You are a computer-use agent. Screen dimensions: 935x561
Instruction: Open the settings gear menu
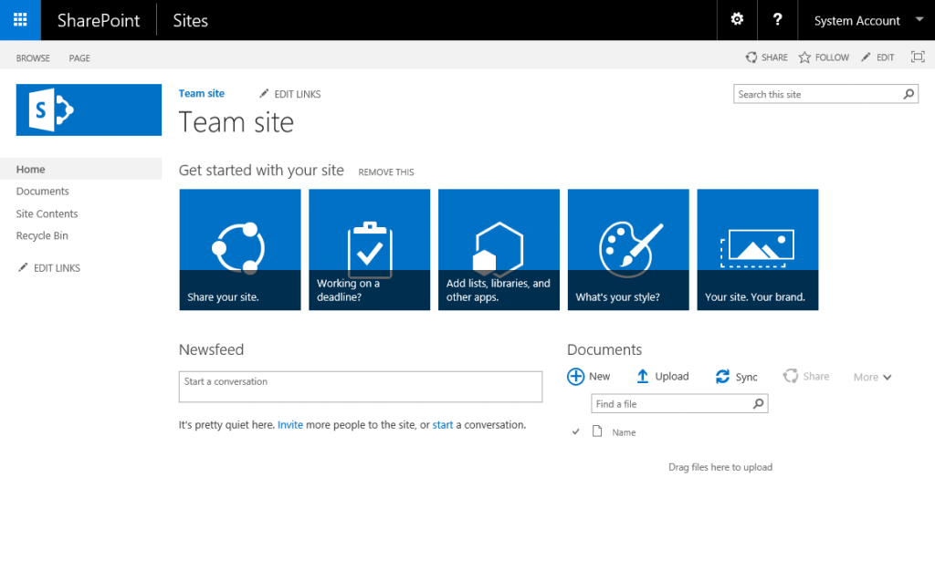tap(737, 20)
